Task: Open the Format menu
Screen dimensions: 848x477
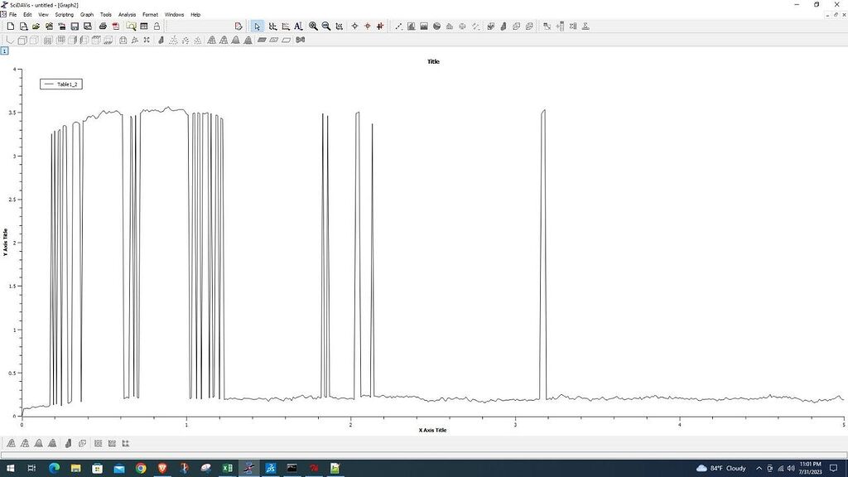Action: (149, 14)
